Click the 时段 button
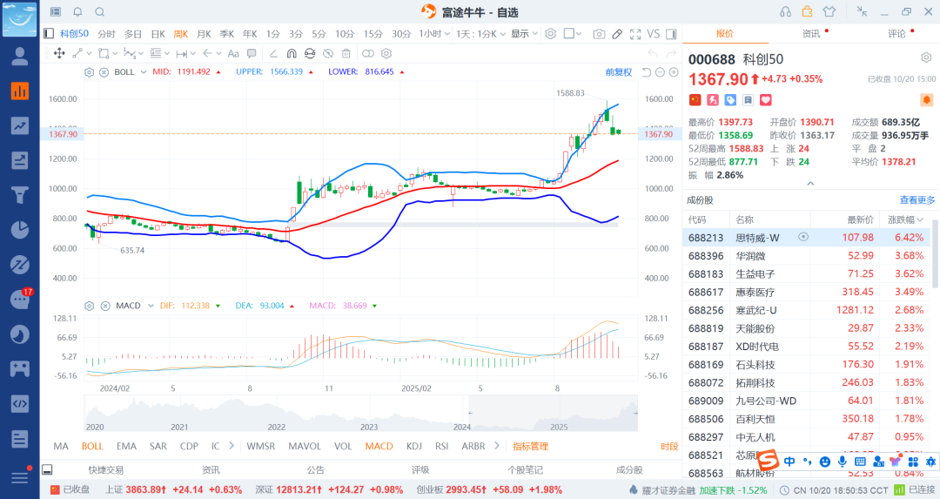 click(x=669, y=446)
